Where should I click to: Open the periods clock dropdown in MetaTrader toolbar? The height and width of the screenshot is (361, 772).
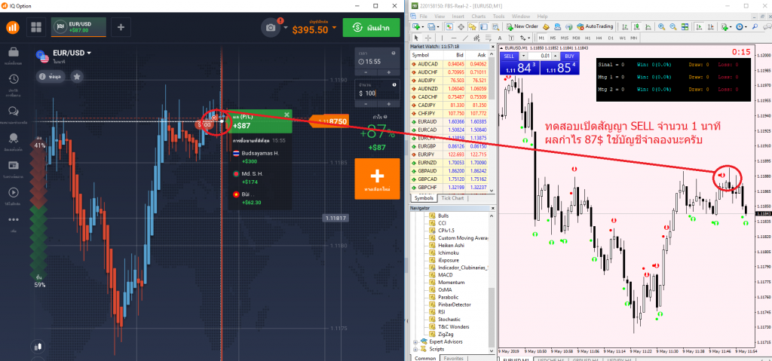pos(746,26)
